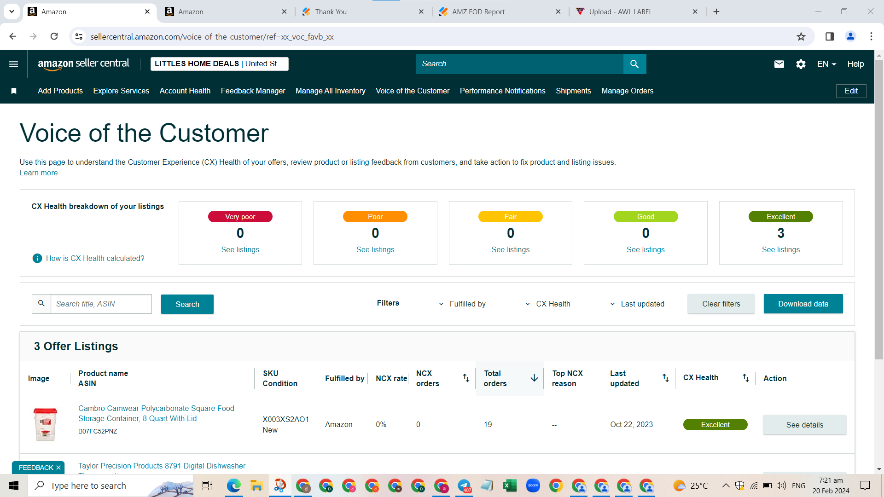Screen dimensions: 884x497
Task: Open Account Health menu item
Action: pos(185,91)
